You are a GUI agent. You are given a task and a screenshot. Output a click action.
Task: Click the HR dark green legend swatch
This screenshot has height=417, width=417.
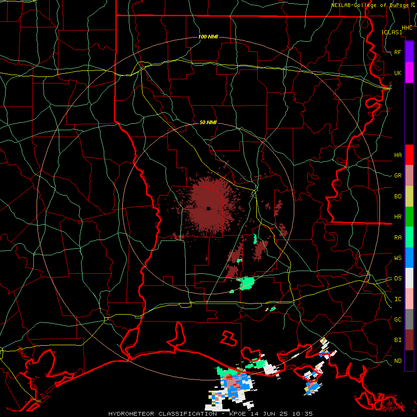pyautogui.click(x=409, y=217)
